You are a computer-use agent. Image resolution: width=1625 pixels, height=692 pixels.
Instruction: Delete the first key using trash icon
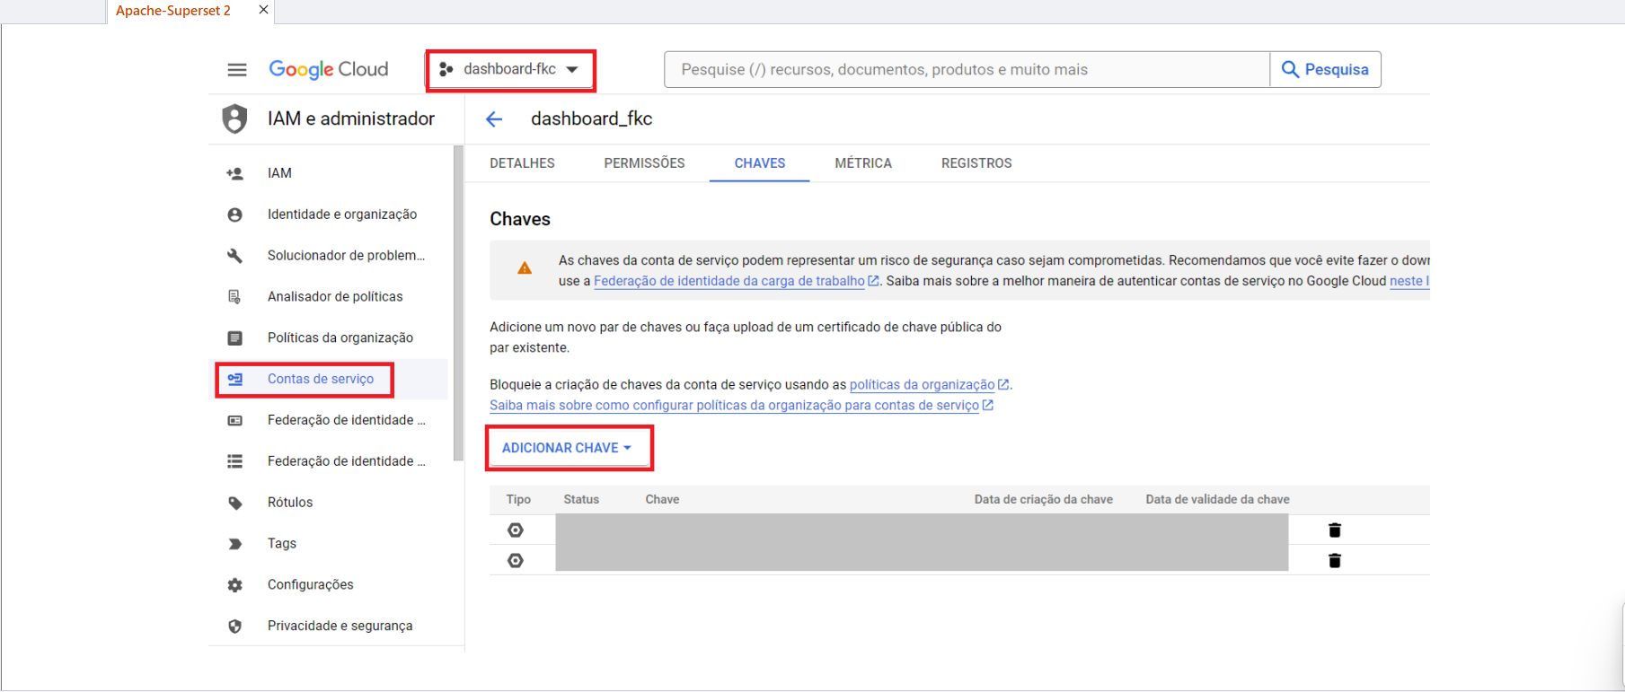coord(1334,530)
